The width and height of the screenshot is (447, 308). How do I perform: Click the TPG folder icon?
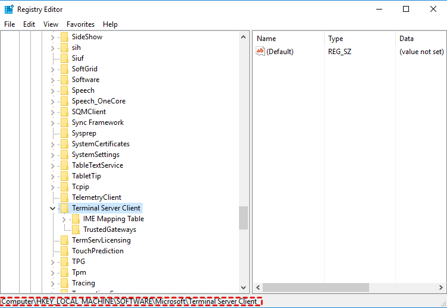point(64,262)
